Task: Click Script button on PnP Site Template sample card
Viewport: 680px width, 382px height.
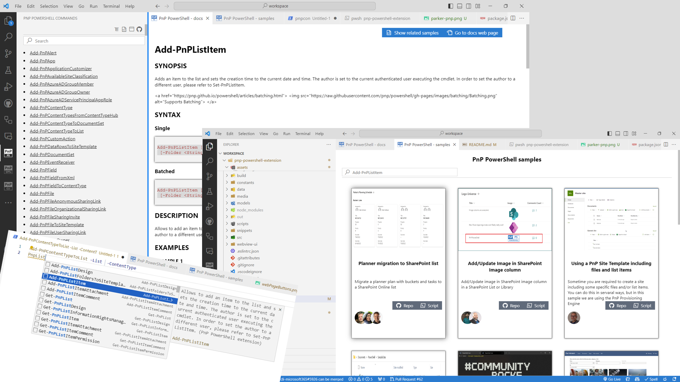Action: pos(642,305)
